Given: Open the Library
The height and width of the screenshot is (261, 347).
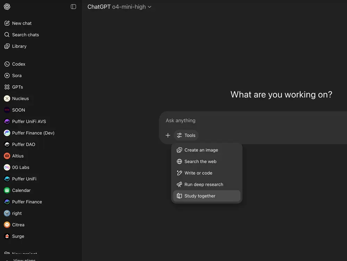Looking at the screenshot, I should point(19,46).
